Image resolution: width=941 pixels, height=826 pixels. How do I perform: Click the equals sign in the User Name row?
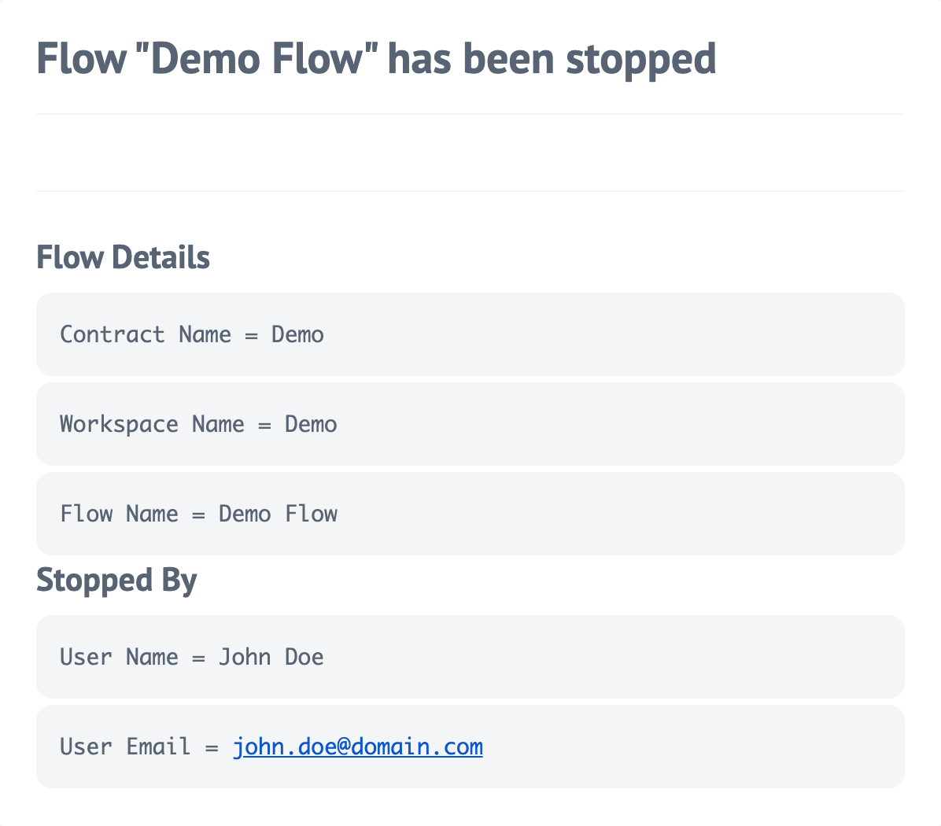click(x=198, y=658)
